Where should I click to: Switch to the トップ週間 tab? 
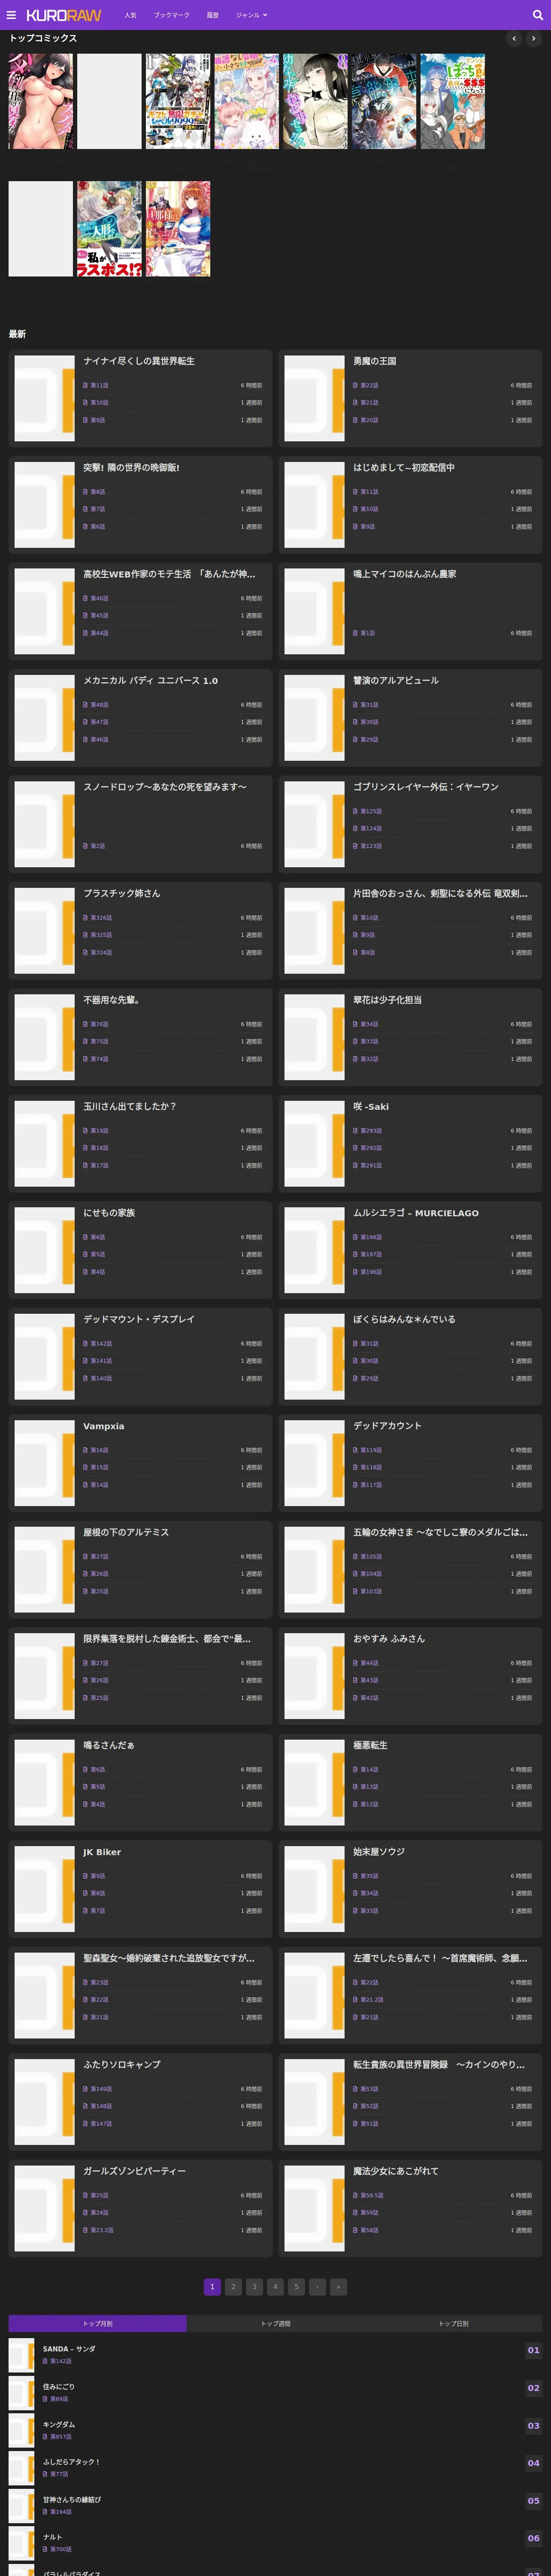pos(275,2323)
